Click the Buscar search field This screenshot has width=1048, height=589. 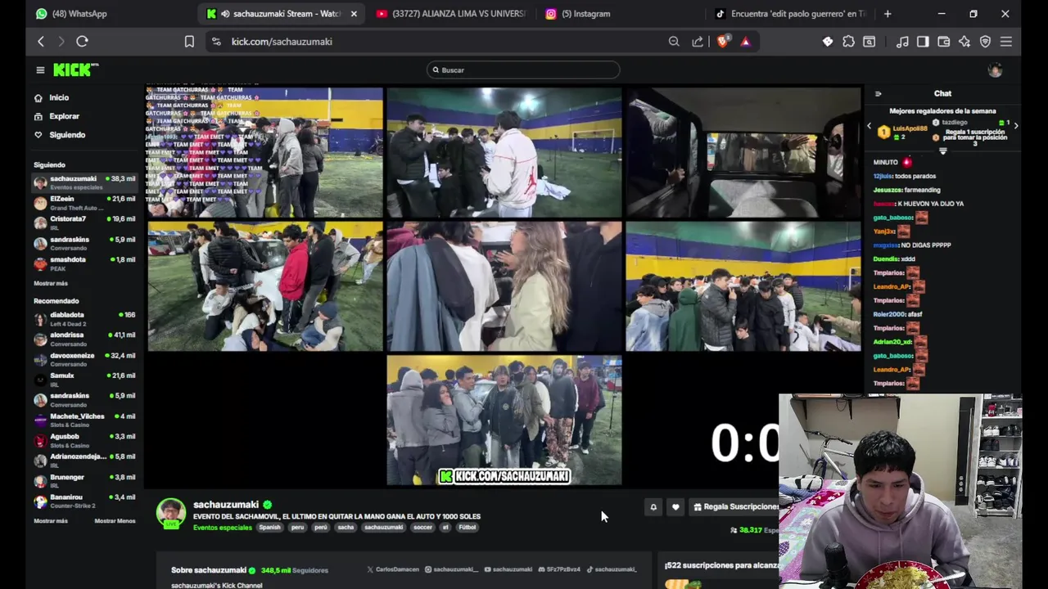[x=523, y=70]
